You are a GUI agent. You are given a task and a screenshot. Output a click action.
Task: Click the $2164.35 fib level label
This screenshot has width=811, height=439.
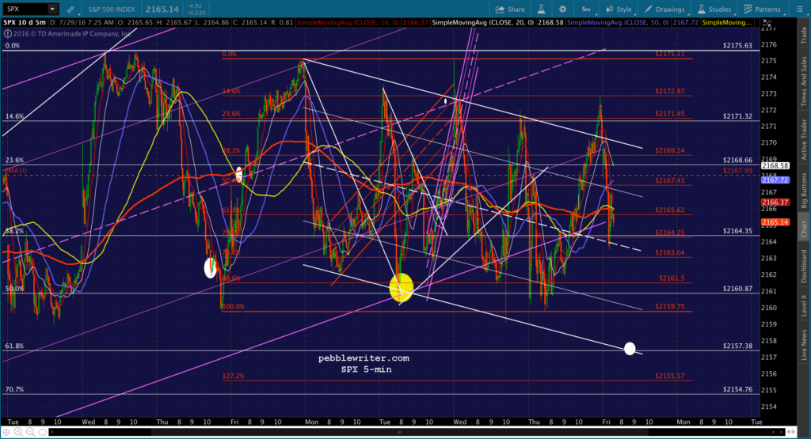(737, 231)
